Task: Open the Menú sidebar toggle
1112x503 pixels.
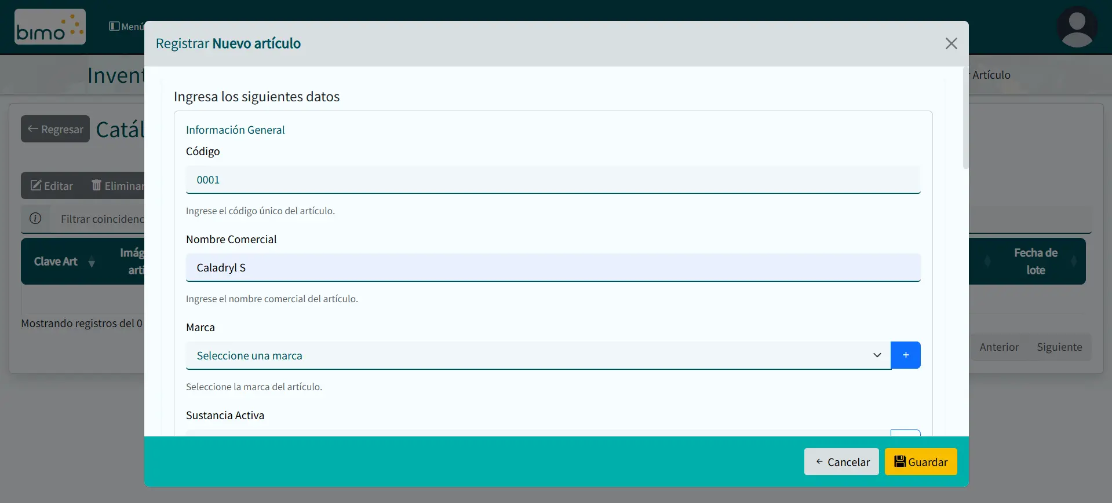Action: coord(126,27)
